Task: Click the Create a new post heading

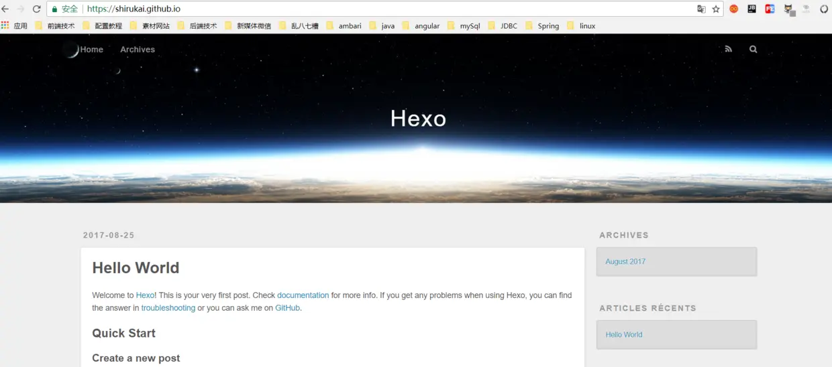Action: coord(136,358)
